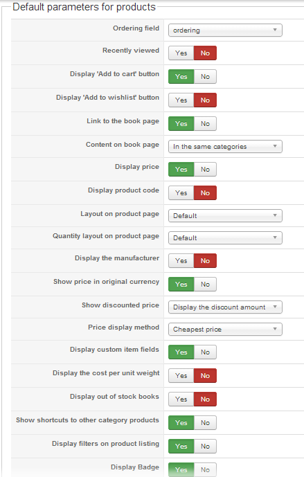Click the 'Layout on product page' label

[x=120, y=214]
